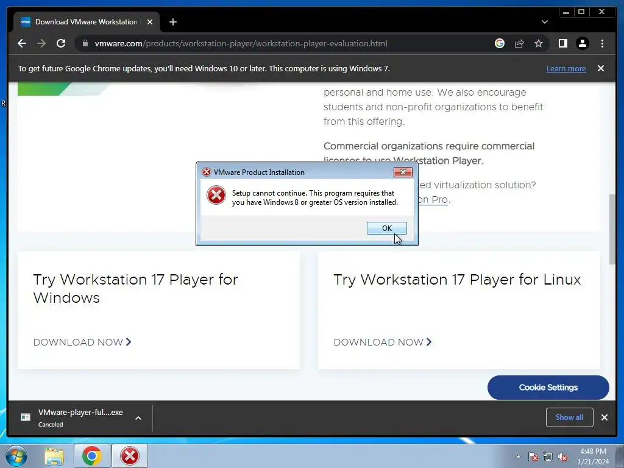624x468 pixels.
Task: Open Cookie Settings
Action: click(548, 387)
